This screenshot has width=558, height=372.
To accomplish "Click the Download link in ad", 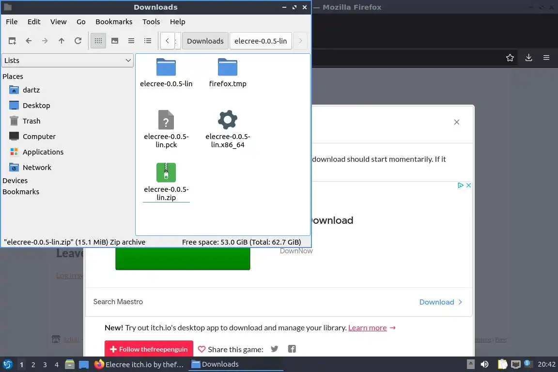I will 441,302.
